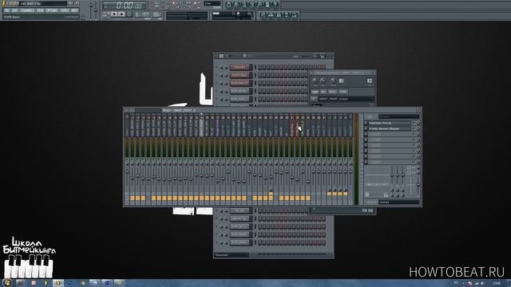This screenshot has width=511, height=287.
Task: Open the keyboard editor icon in channel rack
Action: (x=323, y=56)
